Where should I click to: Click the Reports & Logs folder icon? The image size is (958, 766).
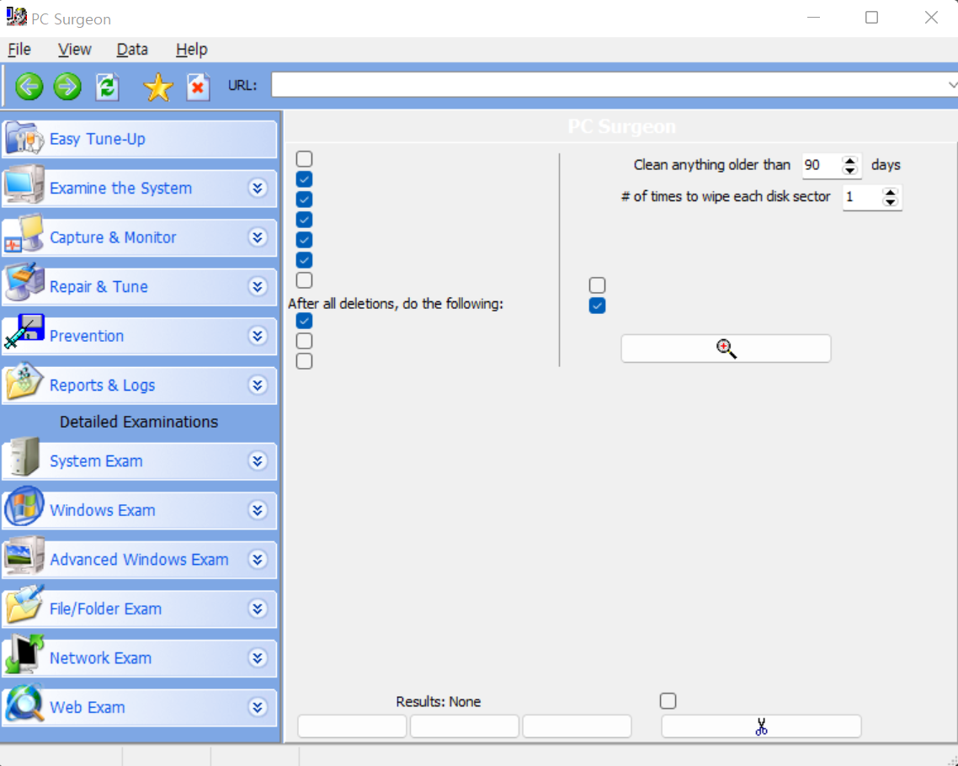[24, 382]
